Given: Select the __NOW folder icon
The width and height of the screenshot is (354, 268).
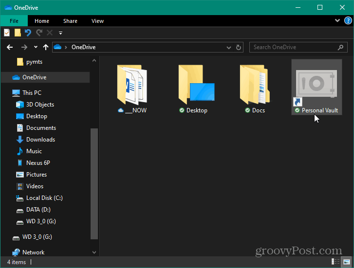Looking at the screenshot, I should [x=132, y=85].
